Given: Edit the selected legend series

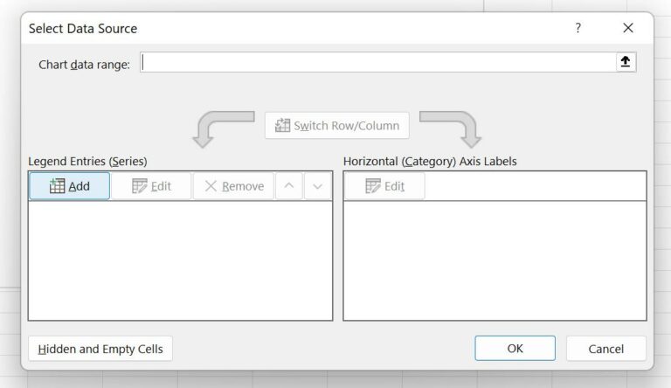Looking at the screenshot, I should click(x=151, y=186).
